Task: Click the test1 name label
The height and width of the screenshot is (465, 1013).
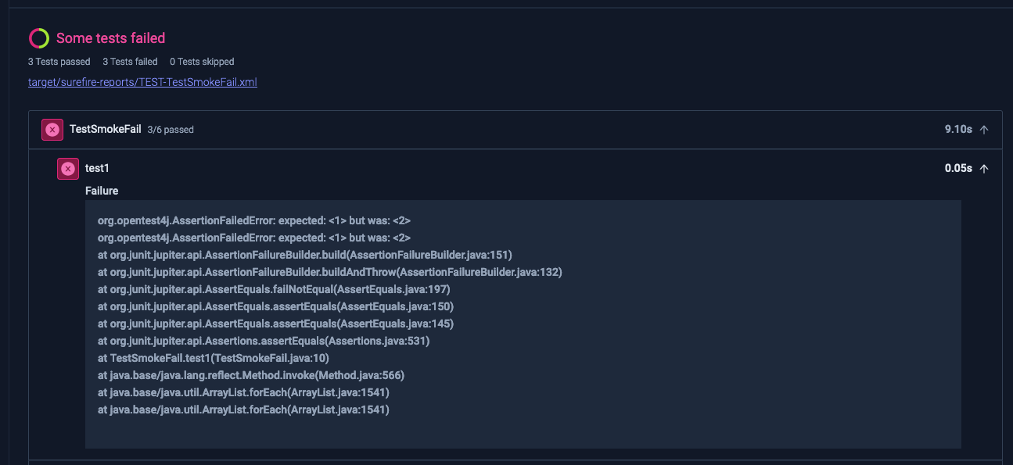Action: pos(97,168)
